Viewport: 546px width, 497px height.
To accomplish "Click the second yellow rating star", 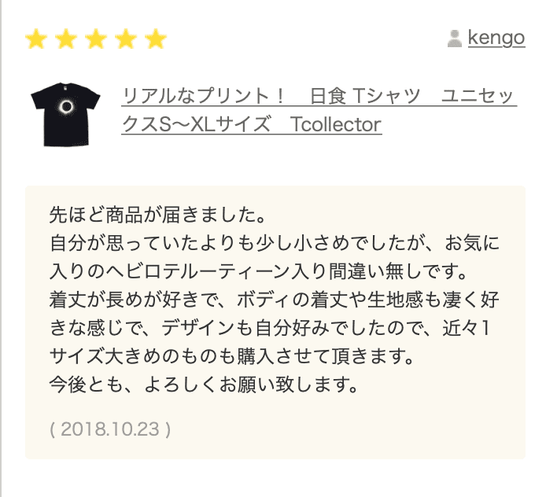I will 66,39.
